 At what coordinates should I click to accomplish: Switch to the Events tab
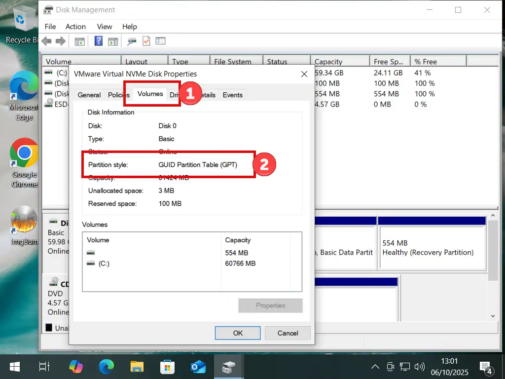tap(232, 95)
